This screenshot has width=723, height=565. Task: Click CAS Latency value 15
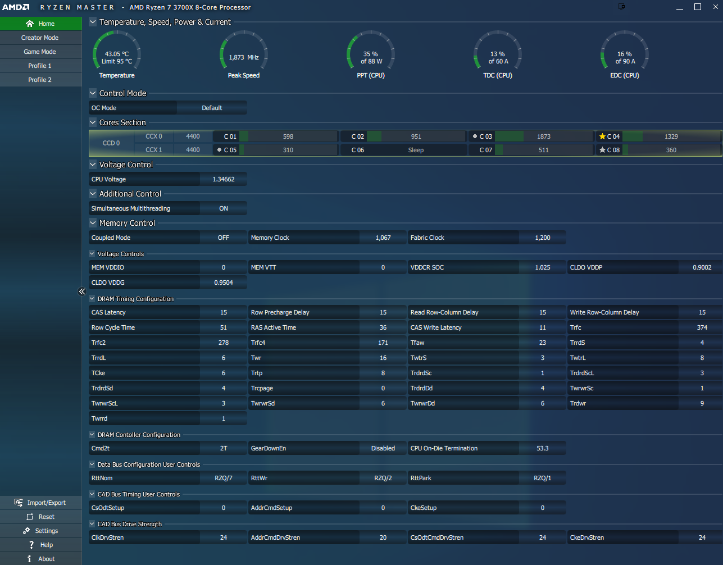pos(224,312)
